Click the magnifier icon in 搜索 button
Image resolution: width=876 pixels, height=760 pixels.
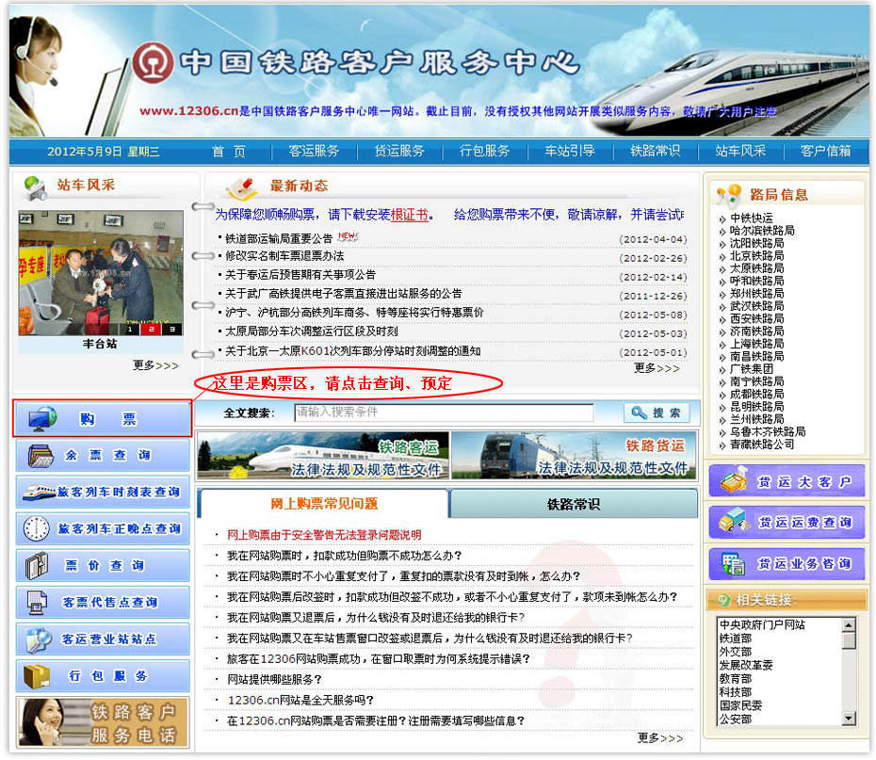(x=639, y=412)
